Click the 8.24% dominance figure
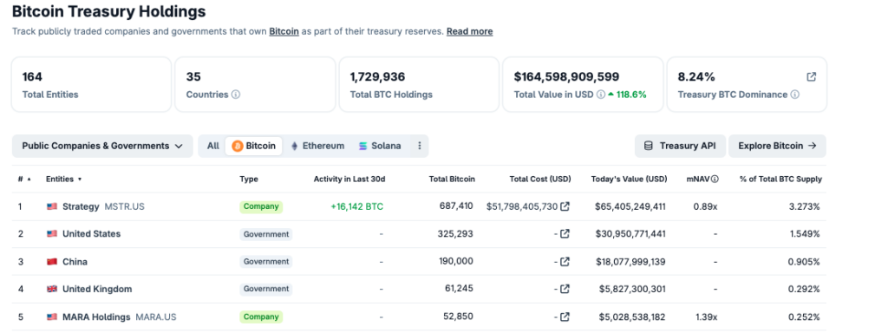 pos(697,77)
